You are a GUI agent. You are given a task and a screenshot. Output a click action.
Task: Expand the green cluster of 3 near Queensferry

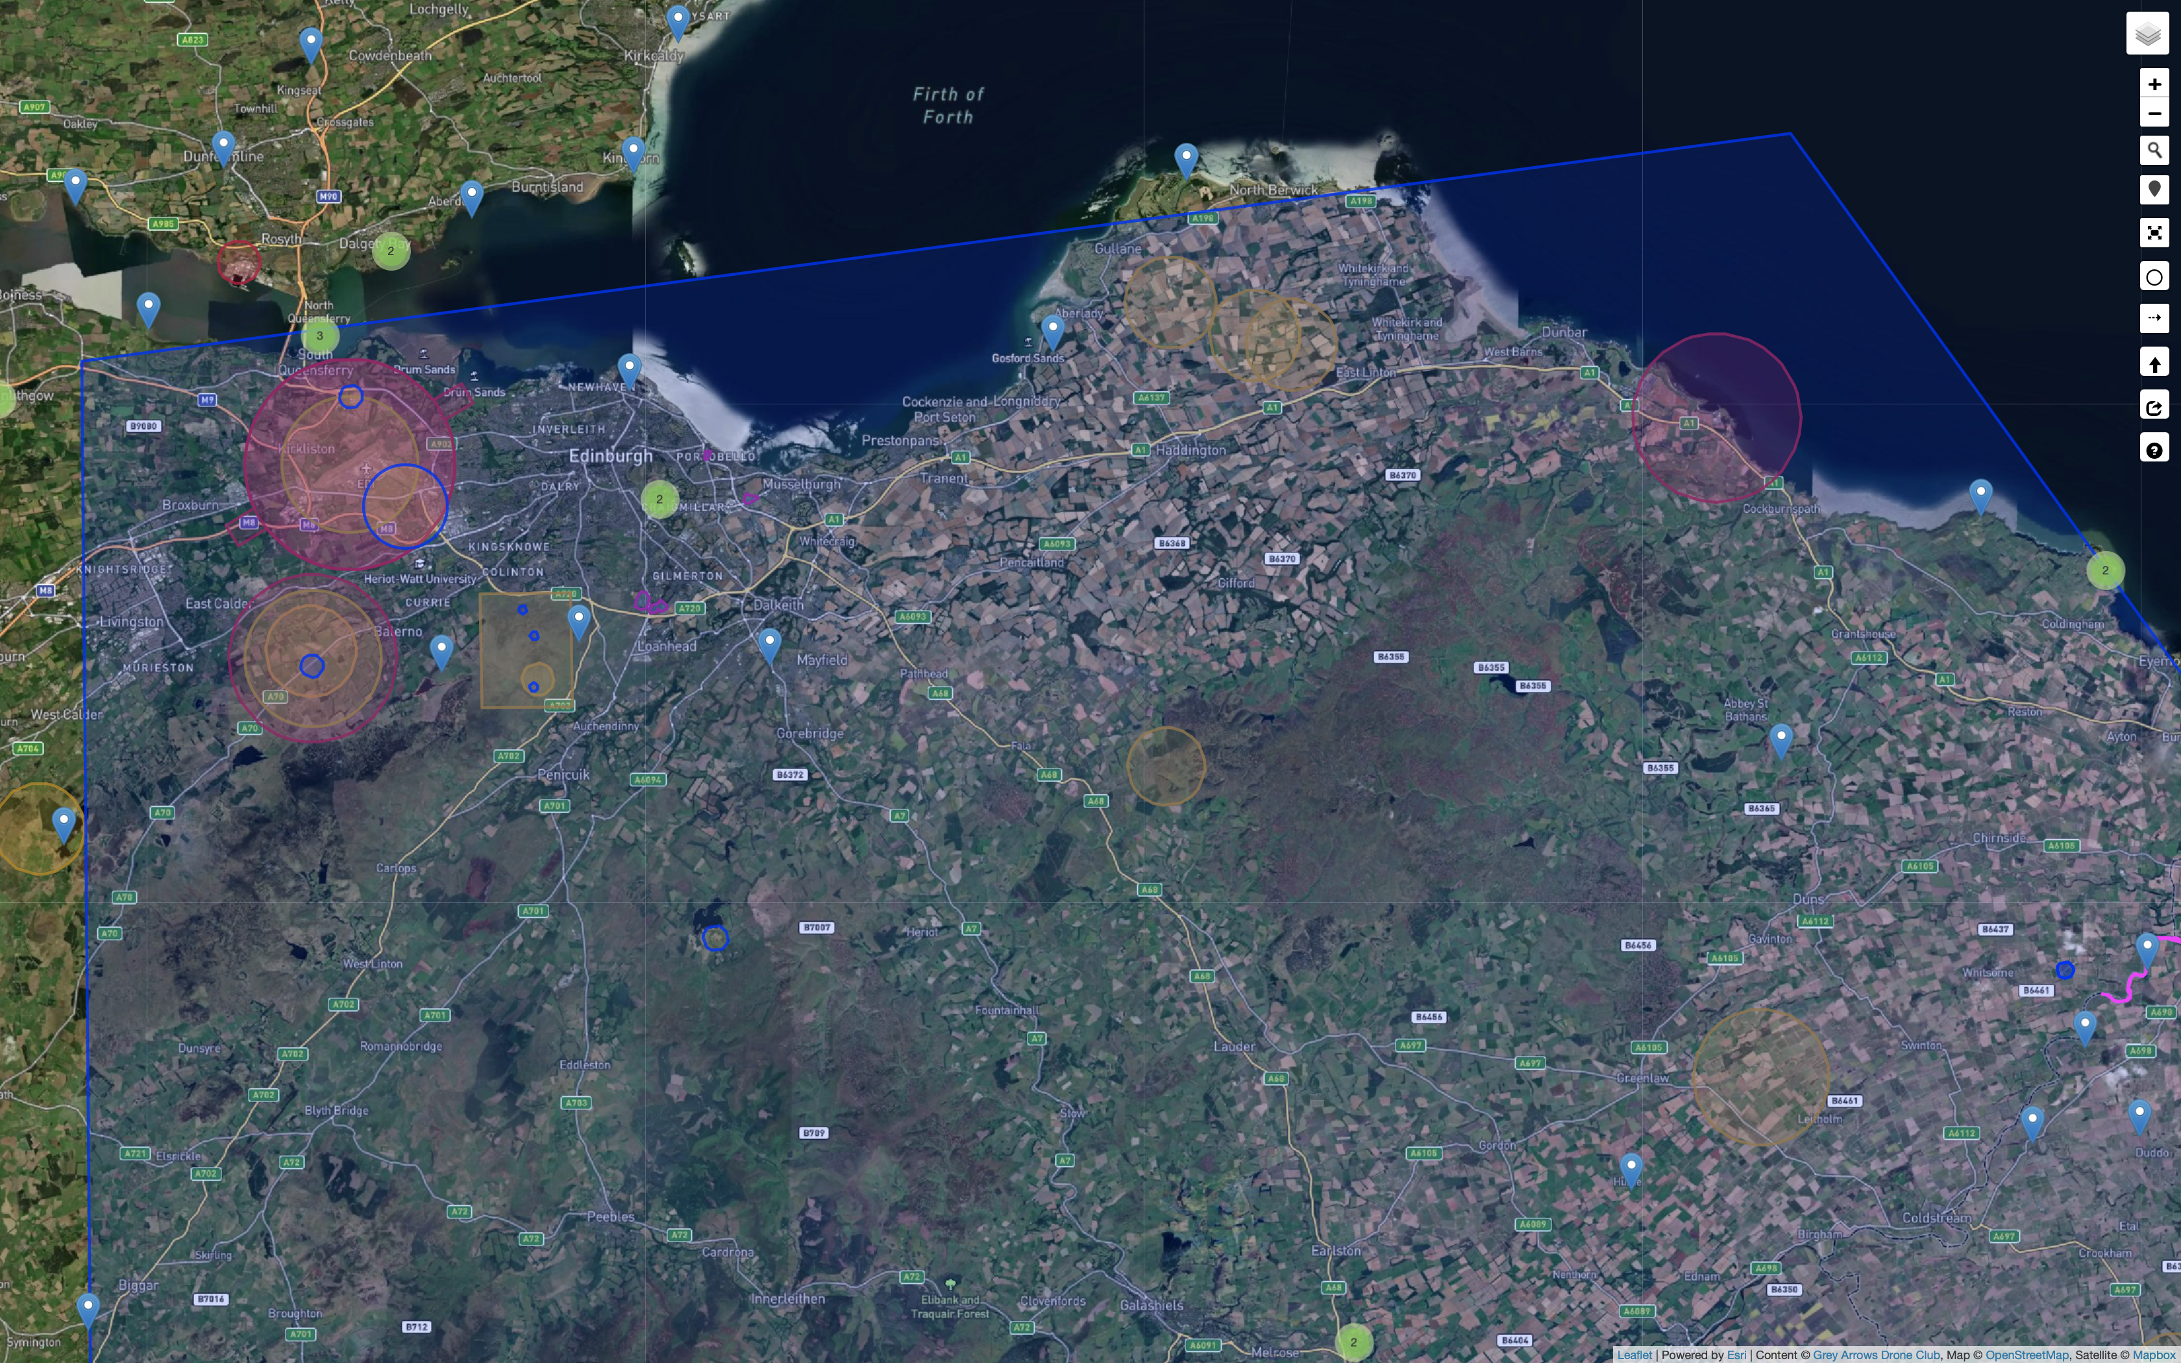[319, 336]
